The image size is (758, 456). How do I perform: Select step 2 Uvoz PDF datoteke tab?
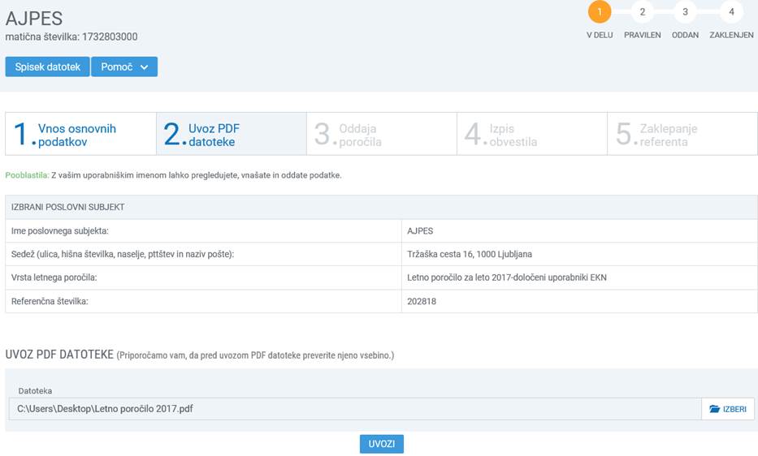231,134
